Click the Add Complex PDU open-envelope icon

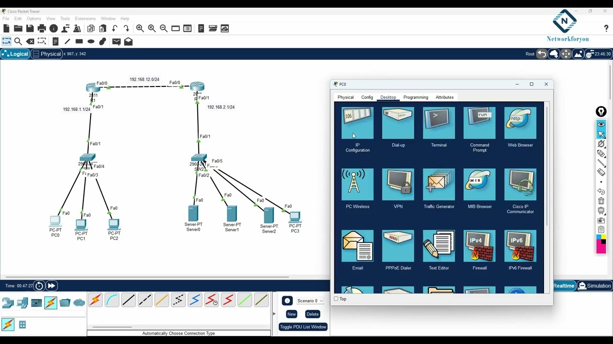[128, 42]
